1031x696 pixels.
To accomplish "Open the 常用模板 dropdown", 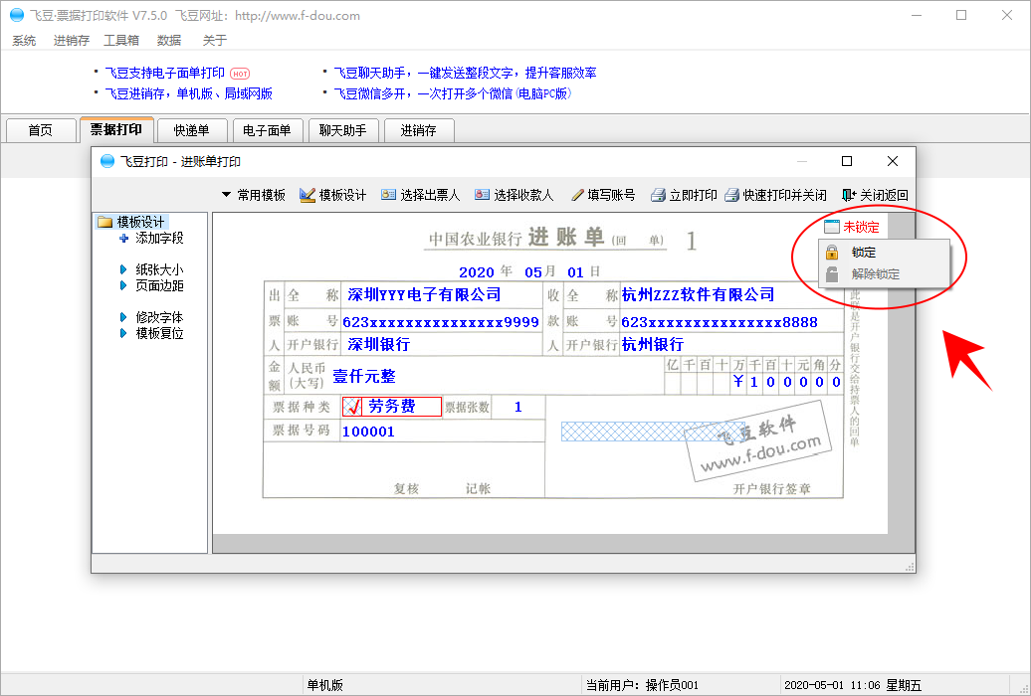I will tap(254, 195).
